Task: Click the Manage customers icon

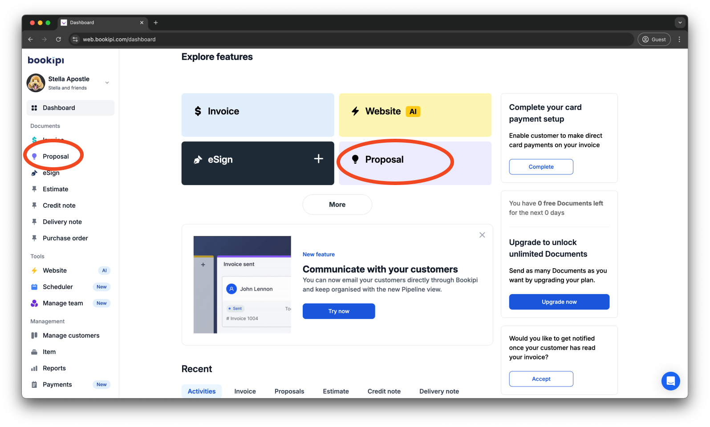Action: coord(34,336)
